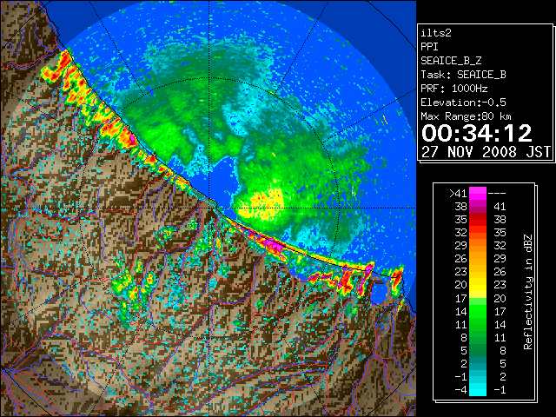Pick the red 35–38 dBZ legend swatch
This screenshot has height=417, width=556.
[478, 220]
